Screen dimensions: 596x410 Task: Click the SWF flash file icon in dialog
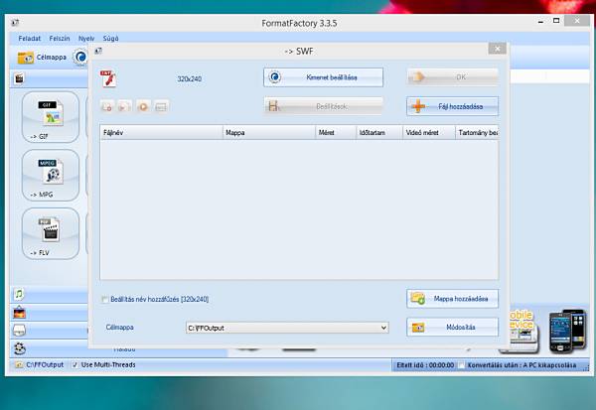(x=108, y=78)
